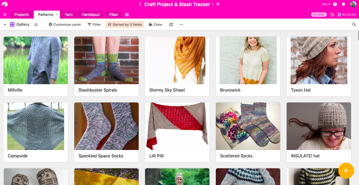Open the Blocks panel
Image resolution: width=359 pixels, height=185 pixels.
347,15
